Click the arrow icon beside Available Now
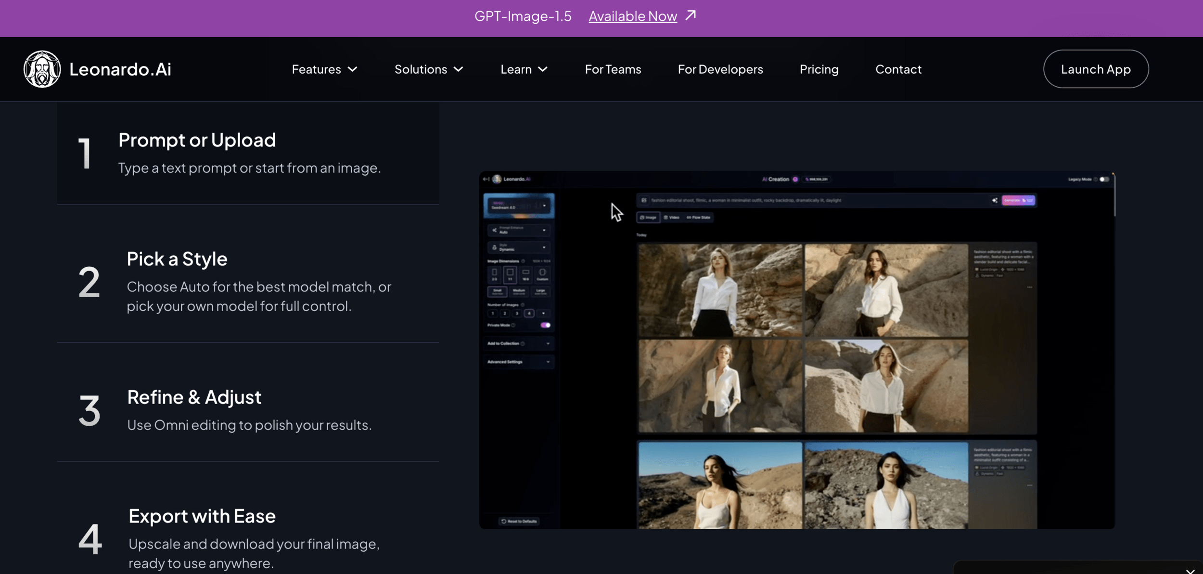The width and height of the screenshot is (1203, 574). (x=691, y=15)
